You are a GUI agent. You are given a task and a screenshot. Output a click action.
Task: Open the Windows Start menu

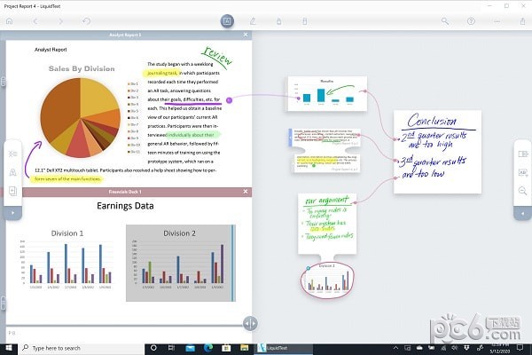(x=9, y=348)
